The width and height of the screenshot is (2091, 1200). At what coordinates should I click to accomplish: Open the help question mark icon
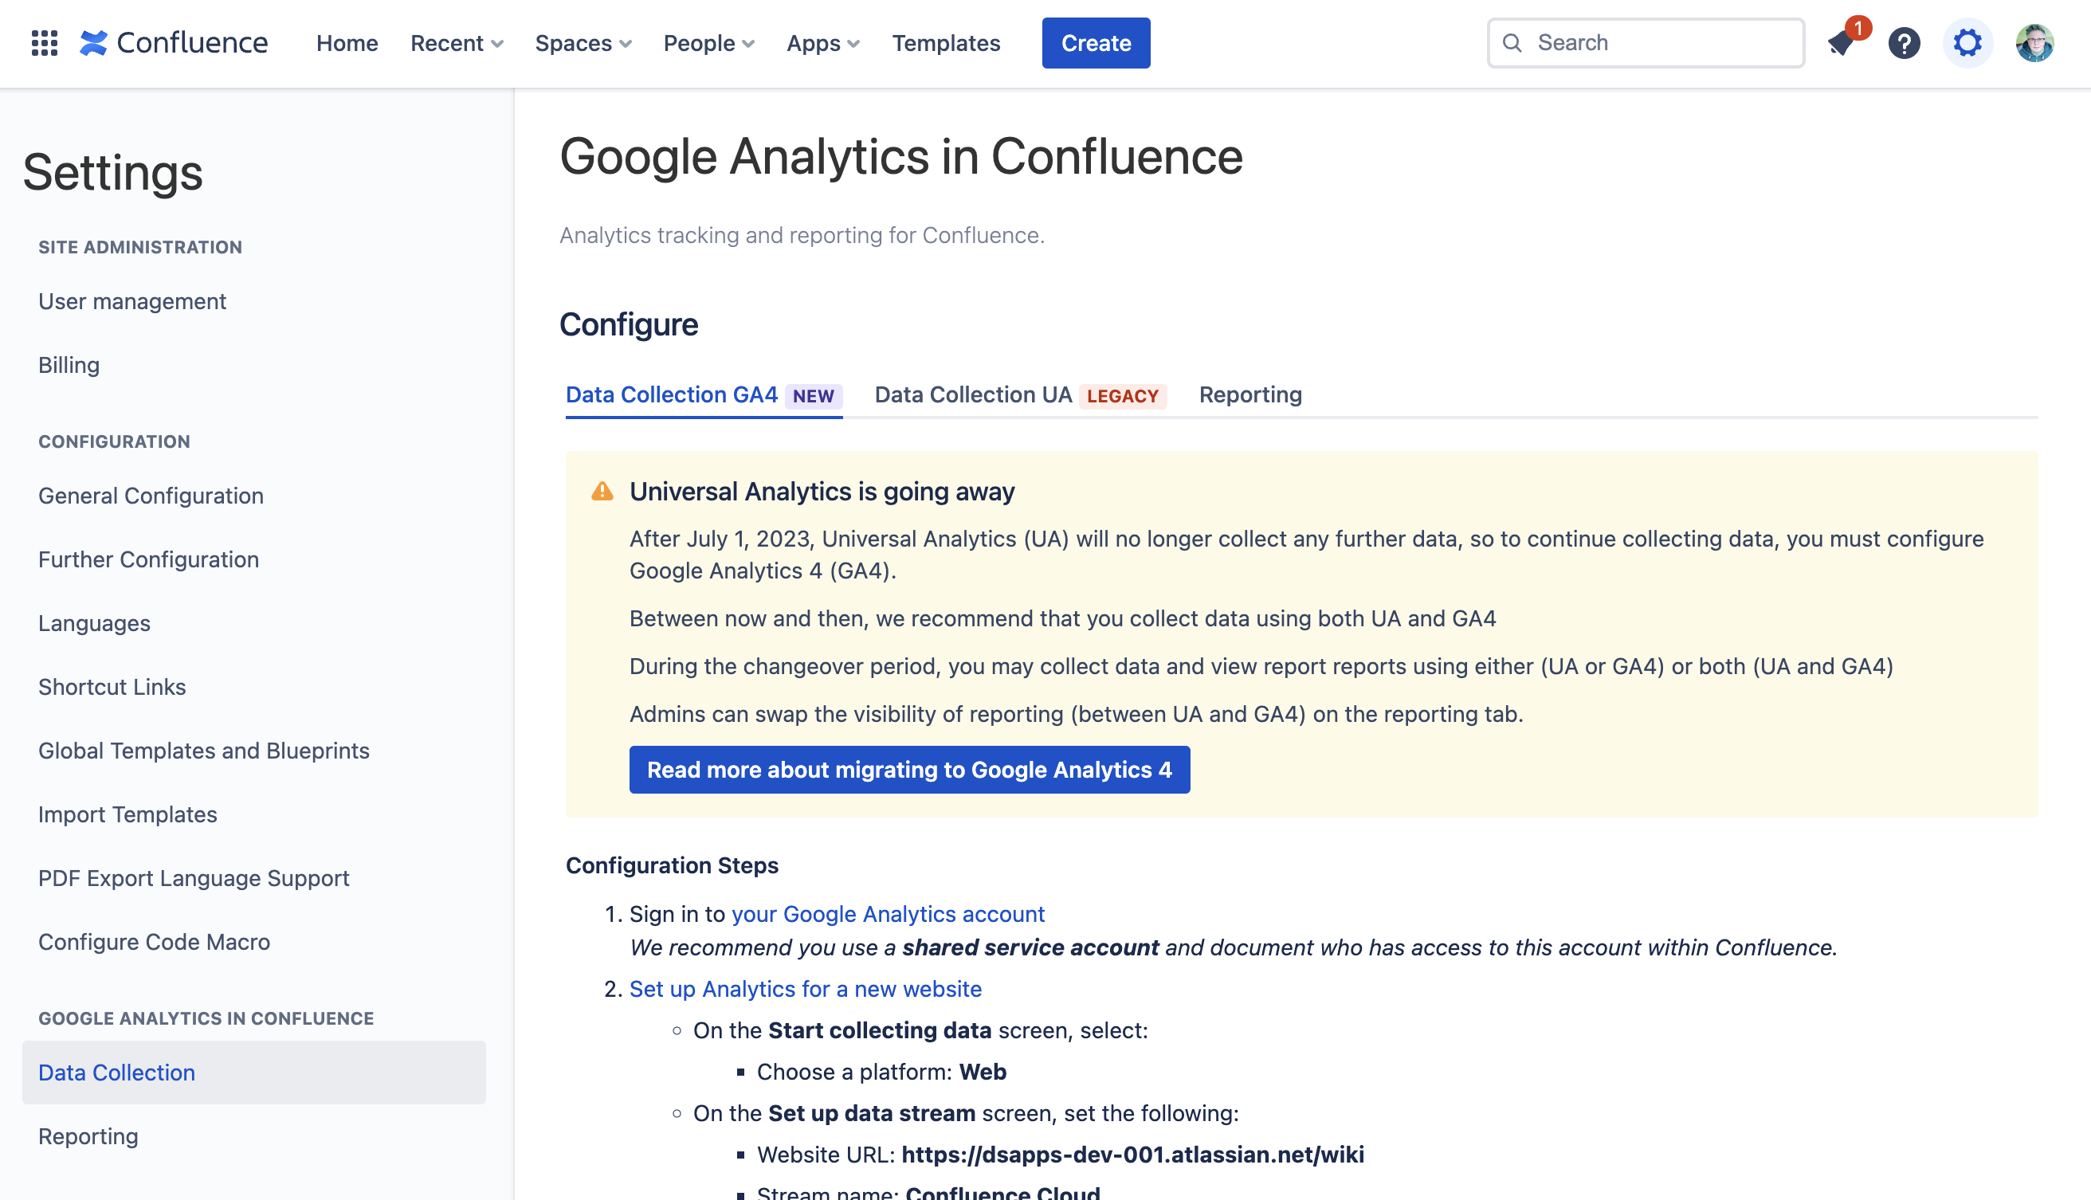click(1904, 43)
